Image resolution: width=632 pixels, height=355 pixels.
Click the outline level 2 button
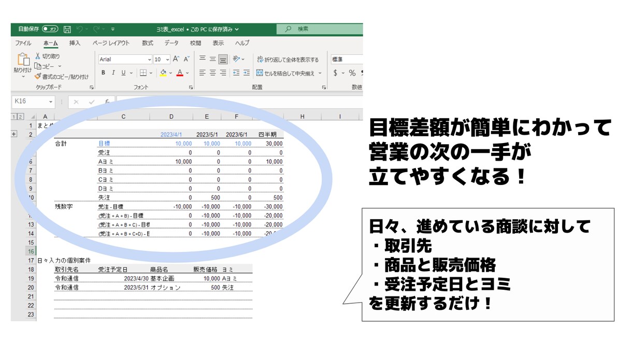coord(21,117)
